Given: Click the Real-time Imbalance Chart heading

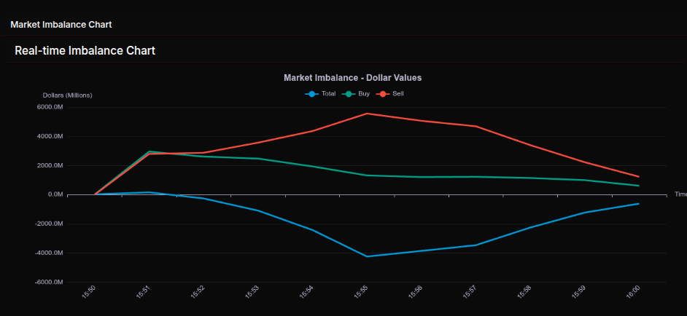Looking at the screenshot, I should 85,51.
